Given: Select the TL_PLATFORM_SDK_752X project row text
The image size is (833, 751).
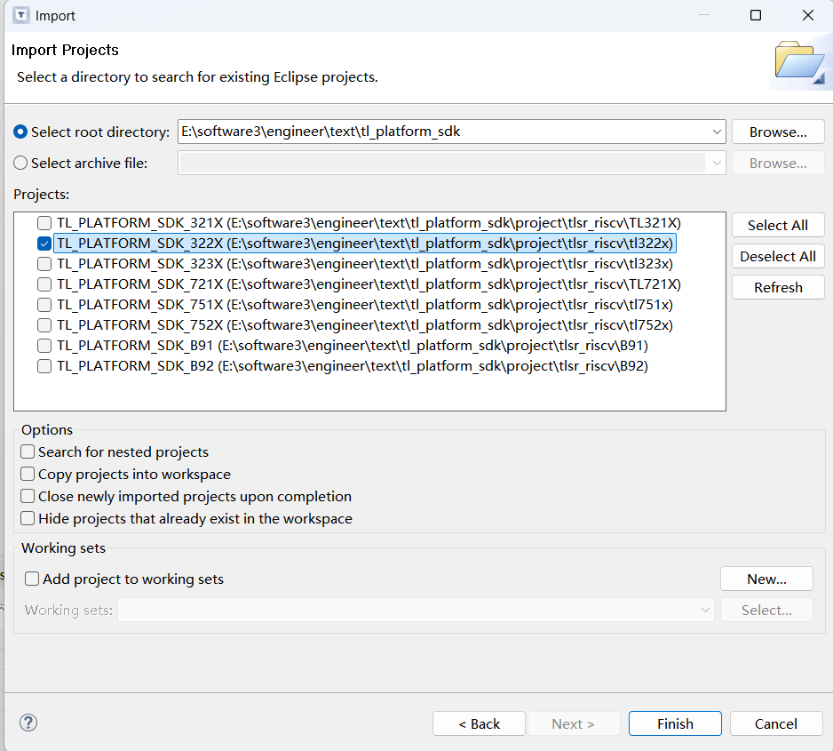Looking at the screenshot, I should (365, 325).
